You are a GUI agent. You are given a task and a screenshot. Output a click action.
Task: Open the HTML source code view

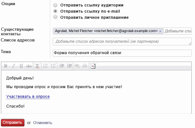point(93,66)
